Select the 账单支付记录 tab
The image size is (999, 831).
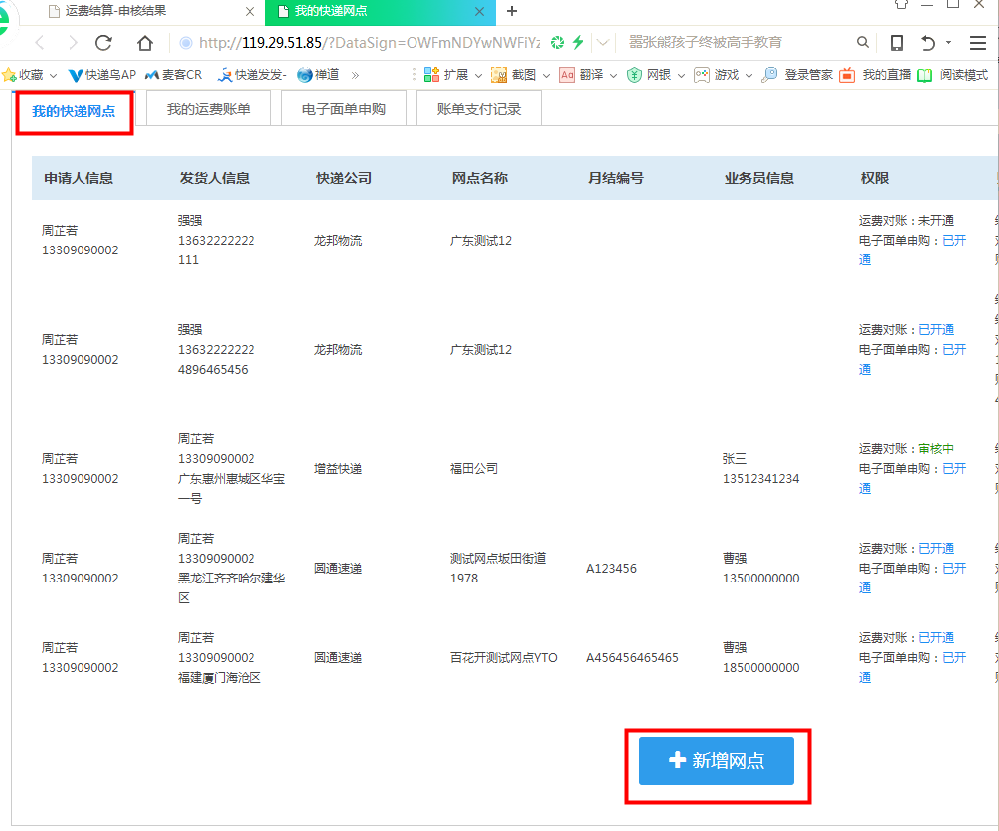(479, 109)
